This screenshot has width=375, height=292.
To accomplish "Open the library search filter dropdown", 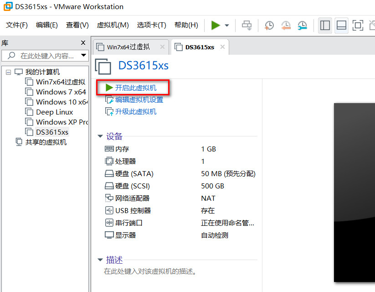I will [x=83, y=56].
